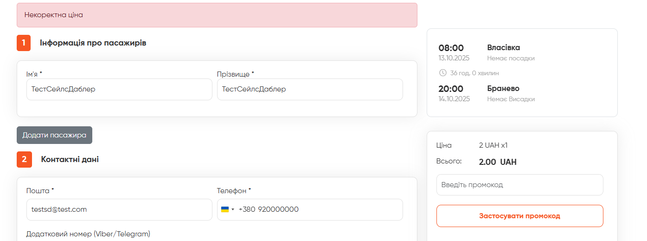
Task: Focus the Ім'я first name field
Action: coord(119,89)
